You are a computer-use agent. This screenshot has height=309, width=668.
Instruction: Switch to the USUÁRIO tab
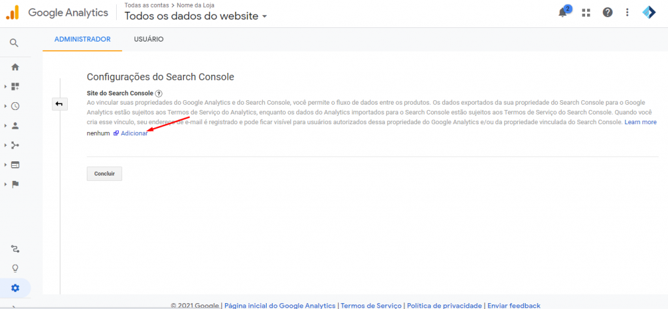pos(149,39)
